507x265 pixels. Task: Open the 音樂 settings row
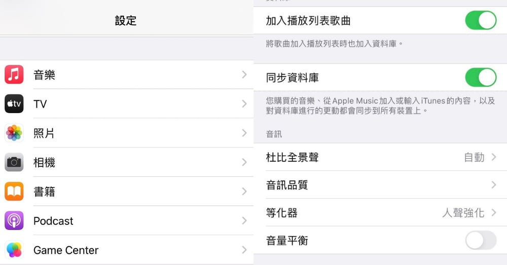pos(127,74)
